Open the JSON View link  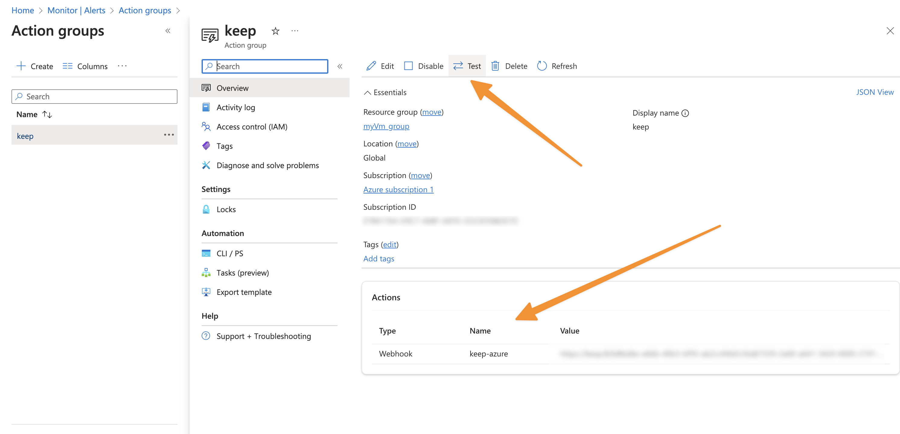pos(874,92)
